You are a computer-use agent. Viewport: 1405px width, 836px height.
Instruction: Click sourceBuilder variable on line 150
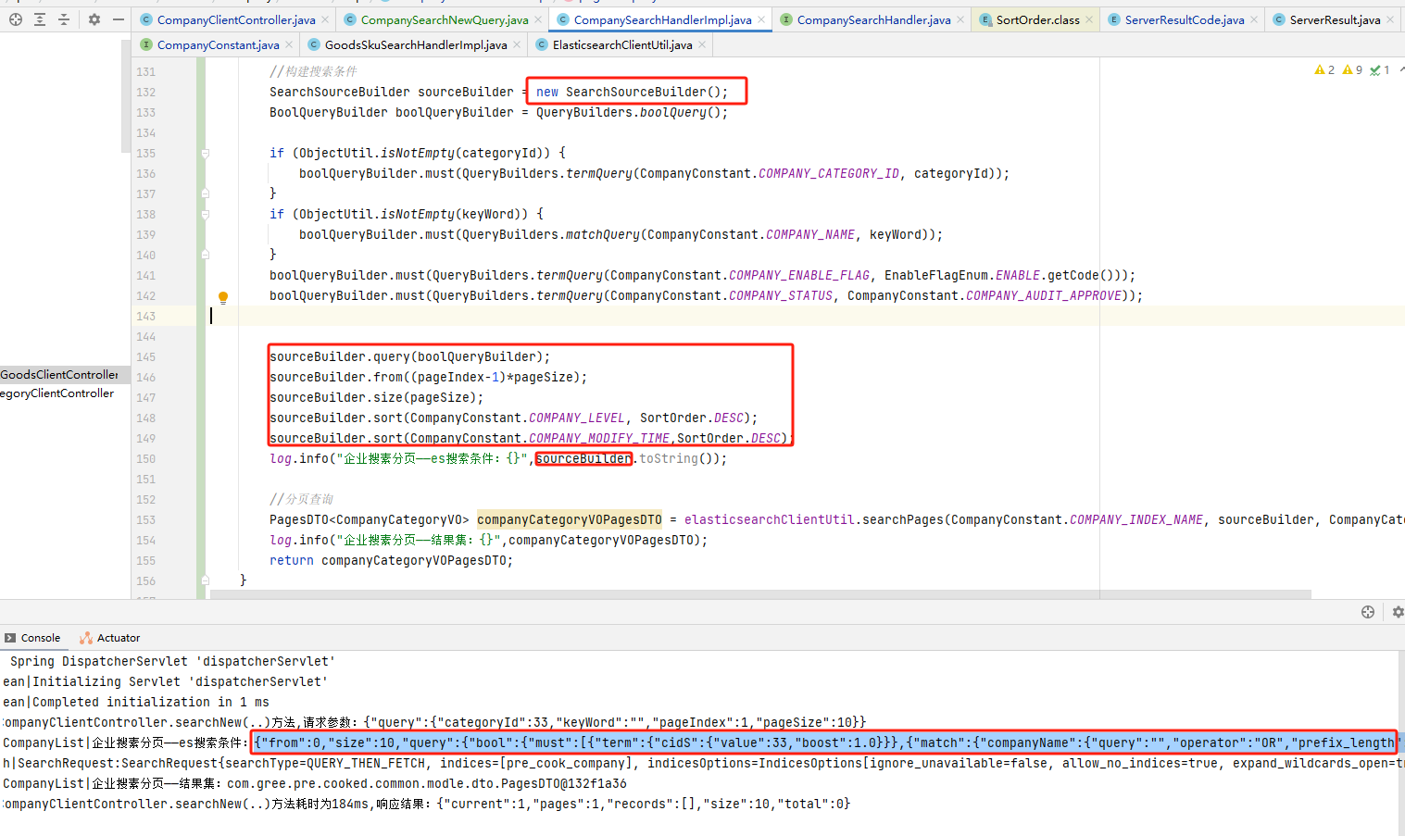(584, 459)
